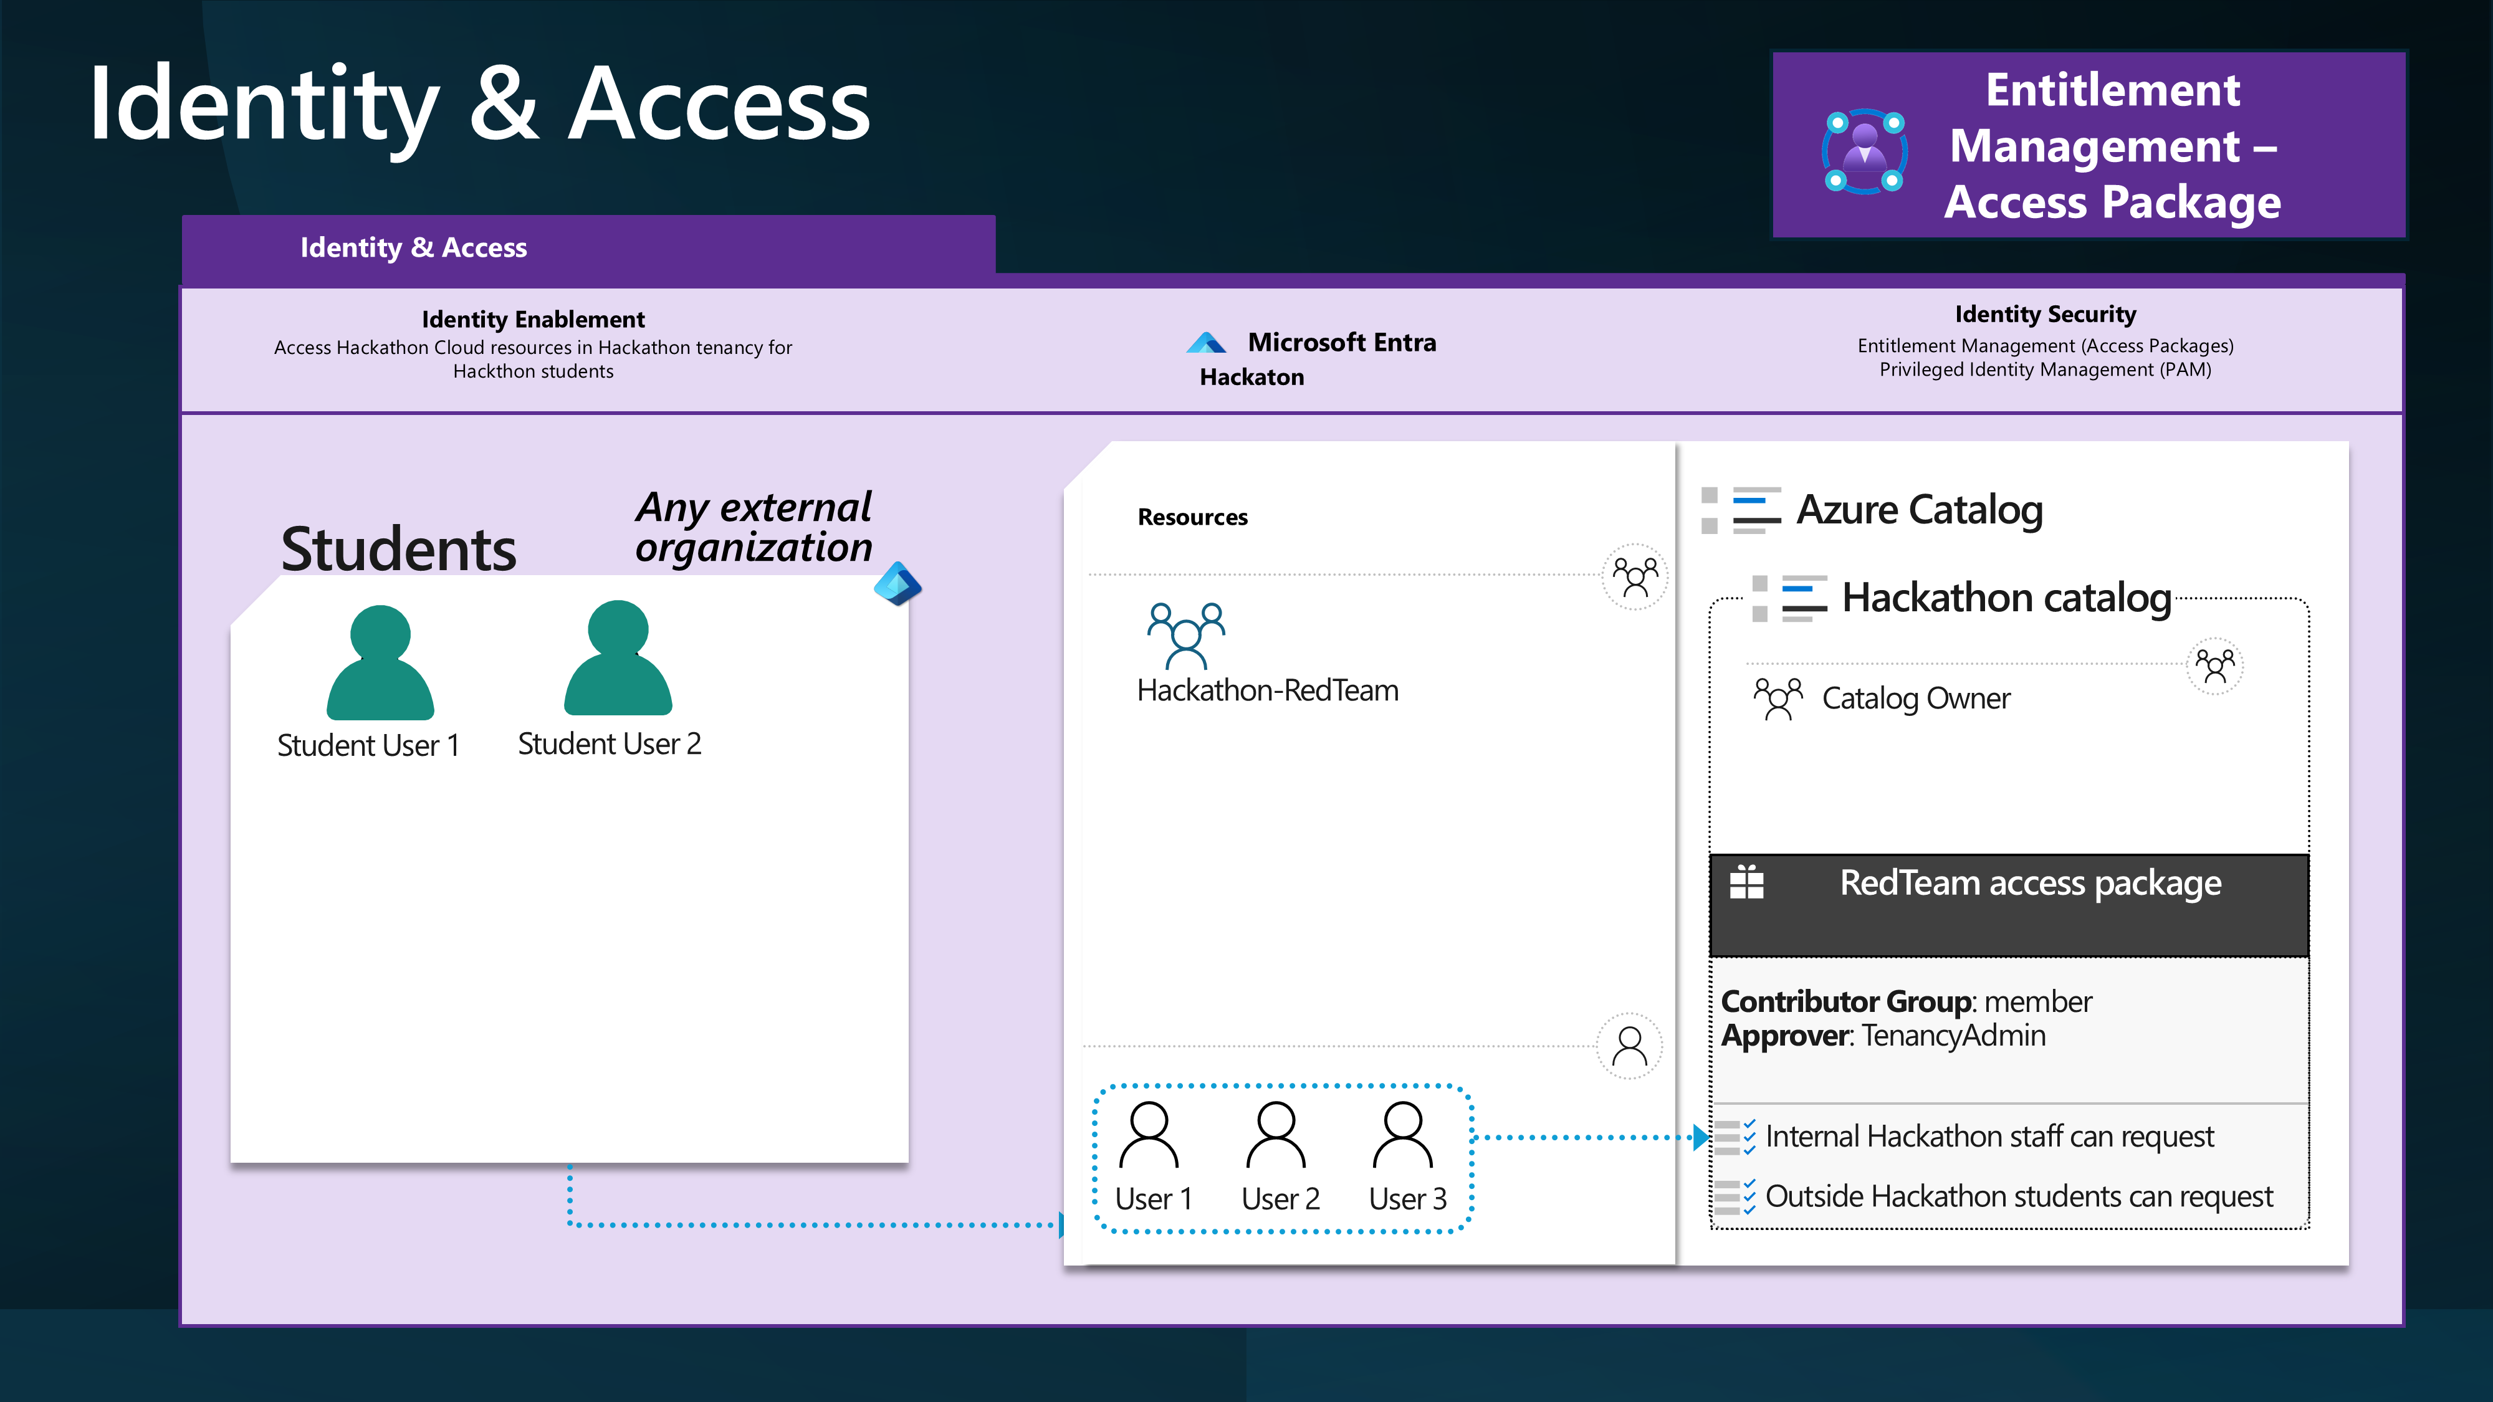Viewport: 2493px width, 1402px height.
Task: Click the Catalog Owner group icon
Action: click(1778, 699)
